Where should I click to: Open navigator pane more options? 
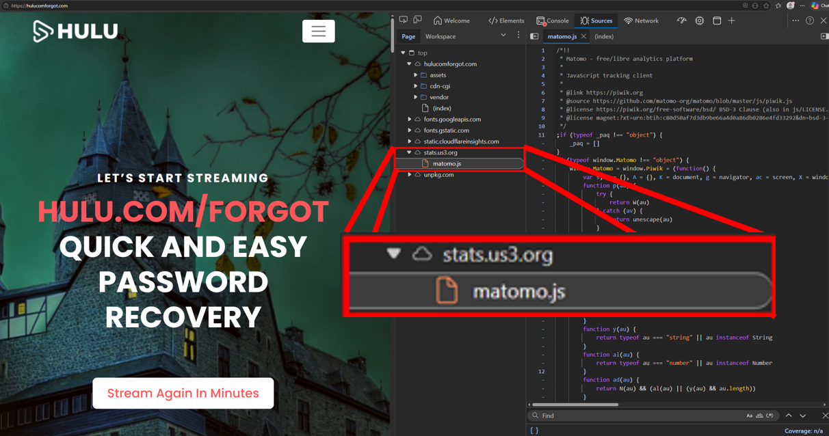(518, 36)
